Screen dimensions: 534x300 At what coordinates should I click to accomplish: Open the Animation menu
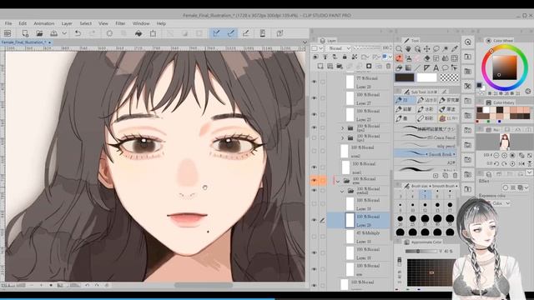pos(44,23)
